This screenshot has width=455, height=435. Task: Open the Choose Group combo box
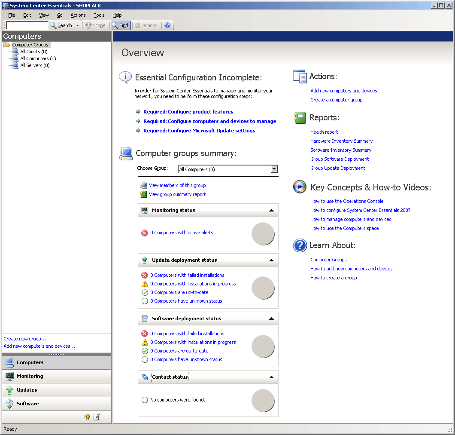click(228, 169)
